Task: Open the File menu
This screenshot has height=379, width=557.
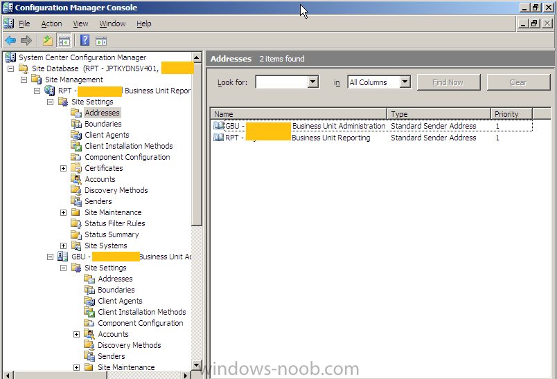Action: click(x=24, y=24)
